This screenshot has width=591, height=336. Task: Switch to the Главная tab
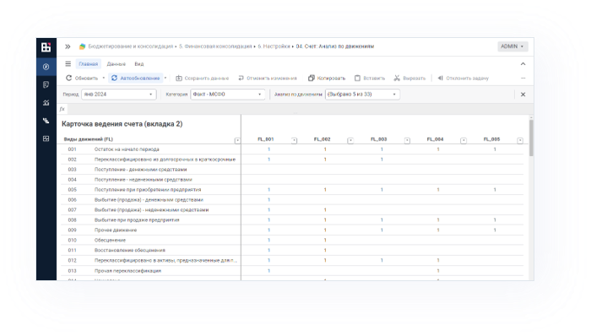click(88, 64)
